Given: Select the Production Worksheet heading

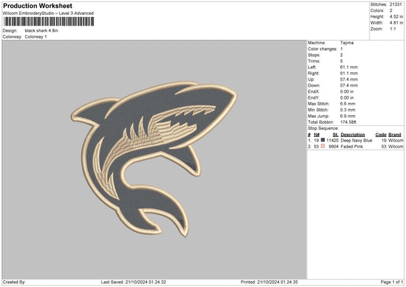Looking at the screenshot, I should (37, 6).
